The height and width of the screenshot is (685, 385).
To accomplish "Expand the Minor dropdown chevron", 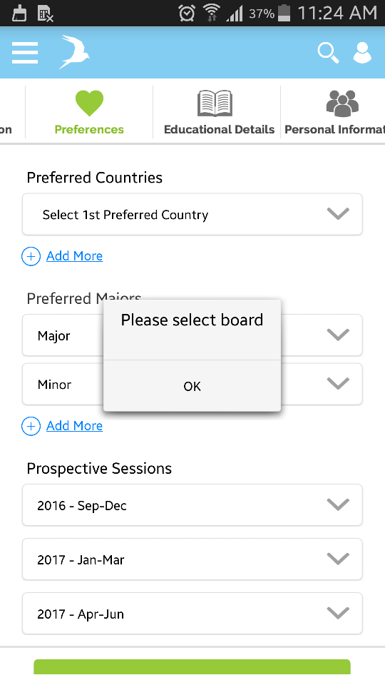I will [338, 383].
